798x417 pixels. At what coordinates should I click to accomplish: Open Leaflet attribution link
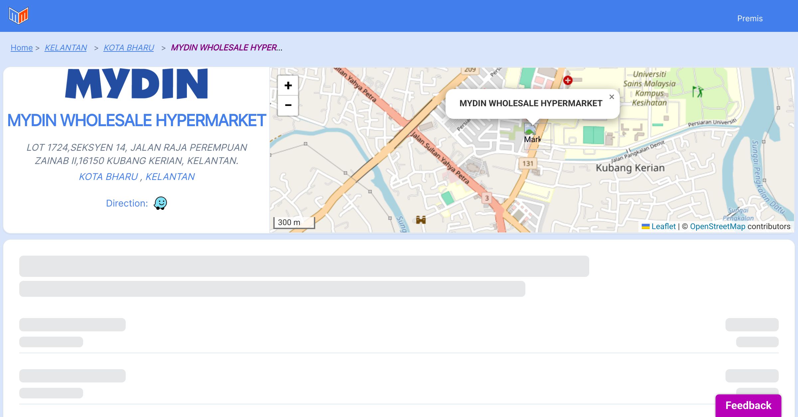[663, 226]
